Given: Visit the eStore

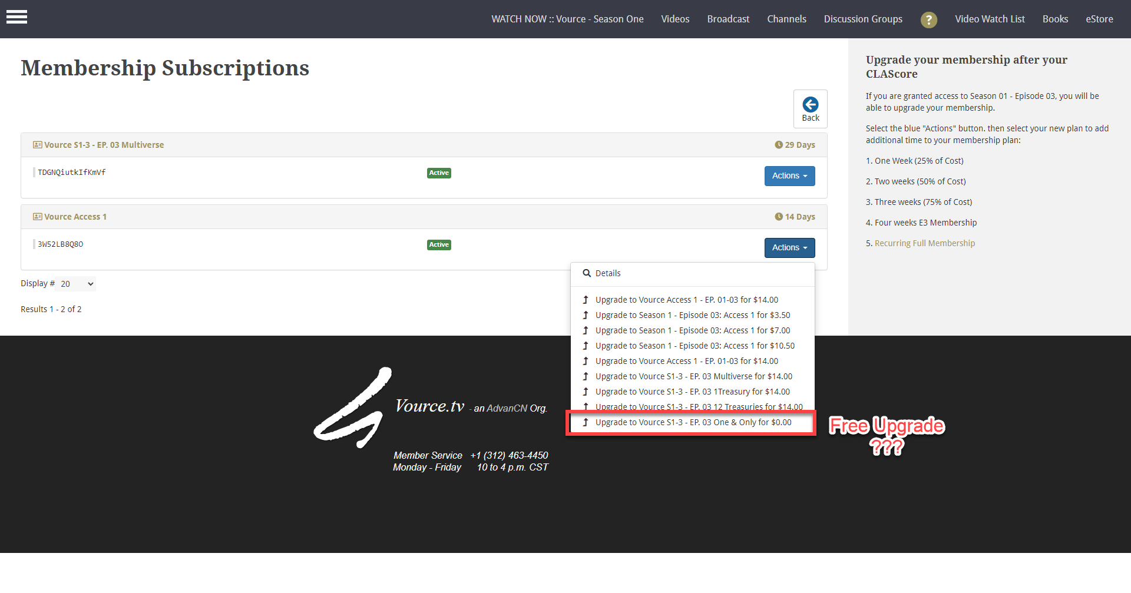Looking at the screenshot, I should [1099, 19].
